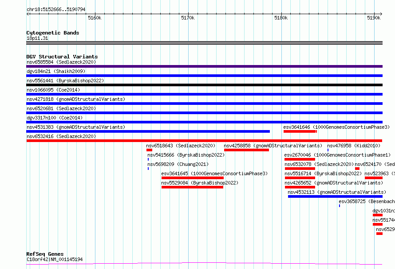395x269 pixels.
Task: Click the DGV Structural Variants track title
Action: point(62,57)
